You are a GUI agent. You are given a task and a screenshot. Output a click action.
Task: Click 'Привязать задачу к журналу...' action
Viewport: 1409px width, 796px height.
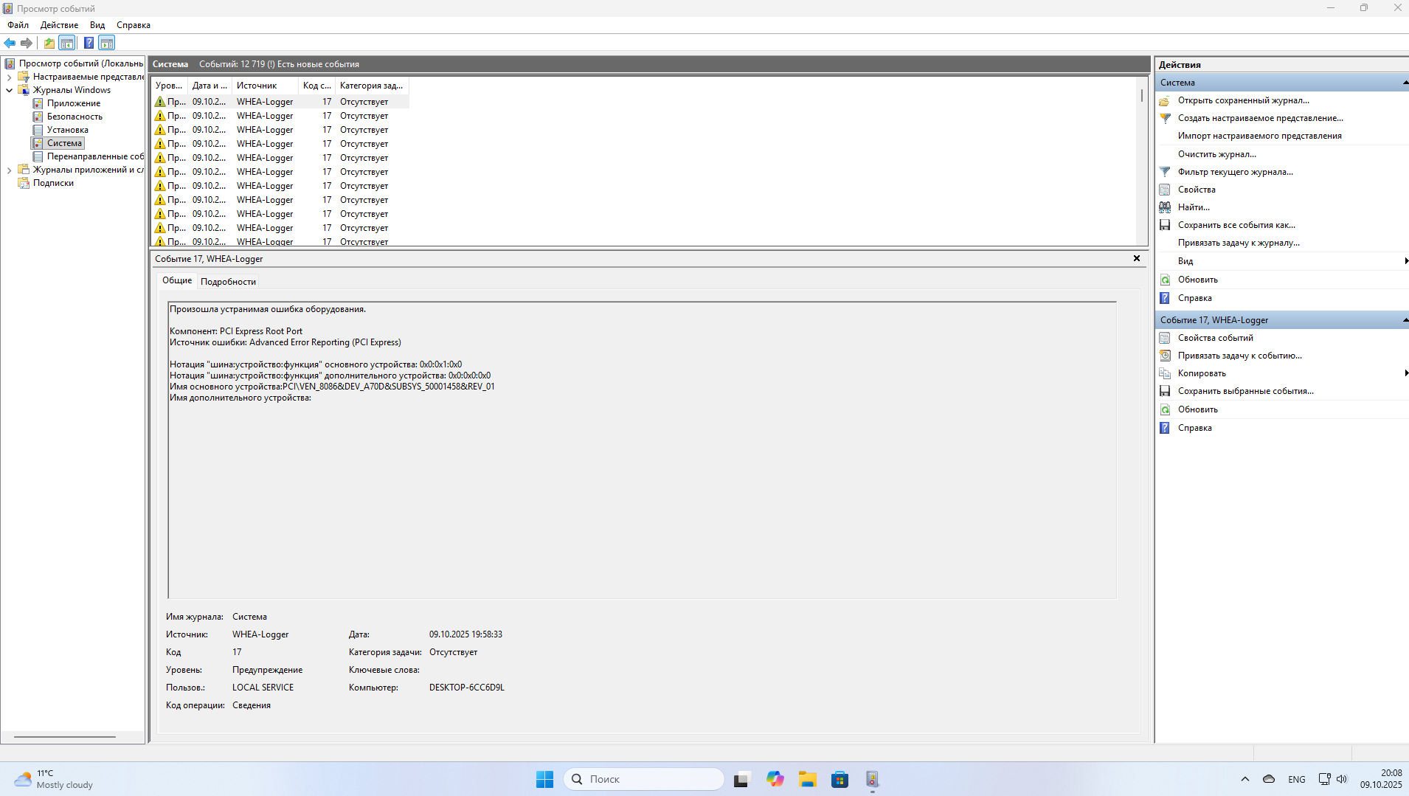pos(1239,243)
